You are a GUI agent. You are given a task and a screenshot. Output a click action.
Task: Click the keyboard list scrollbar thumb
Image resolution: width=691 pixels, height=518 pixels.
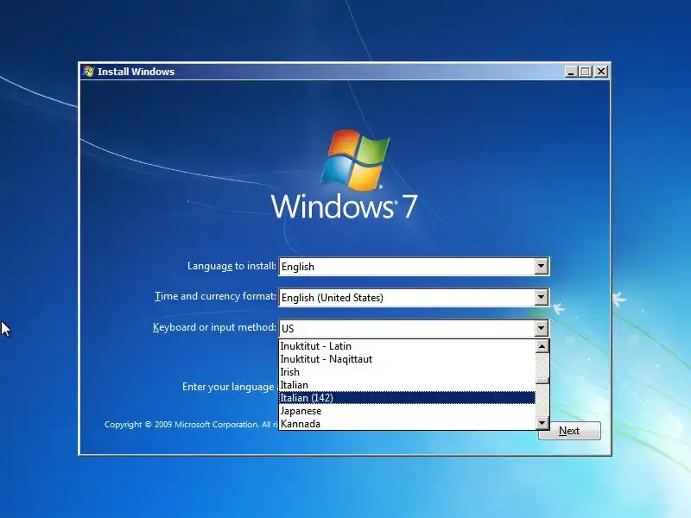pos(542,381)
